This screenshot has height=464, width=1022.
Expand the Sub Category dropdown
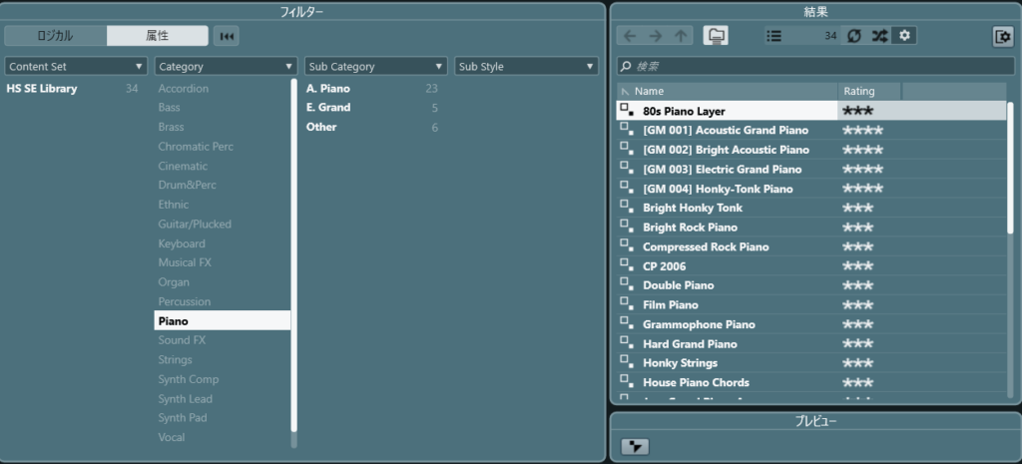click(375, 67)
